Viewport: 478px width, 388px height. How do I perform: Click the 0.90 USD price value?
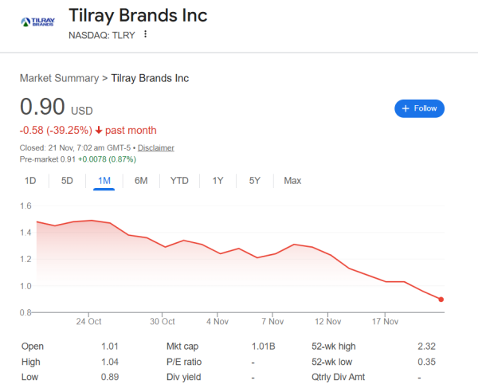tap(45, 107)
